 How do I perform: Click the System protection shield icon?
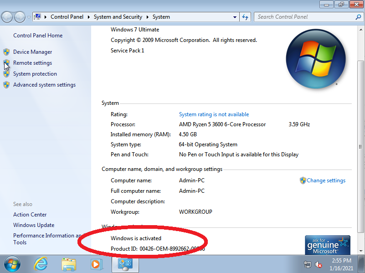6,74
